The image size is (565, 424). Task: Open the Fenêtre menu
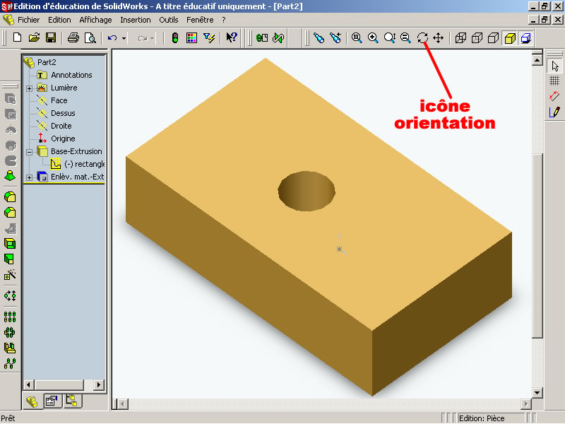pyautogui.click(x=200, y=20)
